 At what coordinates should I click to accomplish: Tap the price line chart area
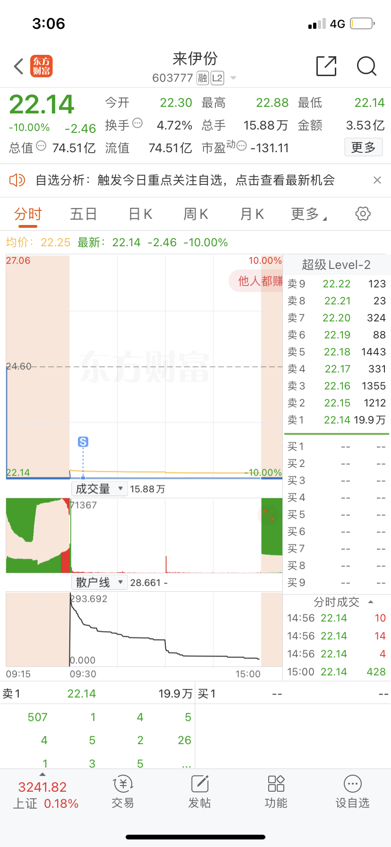[144, 367]
